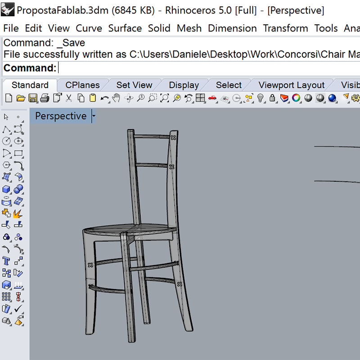The width and height of the screenshot is (360, 360).
Task: Open the Curve menu
Action: click(x=89, y=28)
